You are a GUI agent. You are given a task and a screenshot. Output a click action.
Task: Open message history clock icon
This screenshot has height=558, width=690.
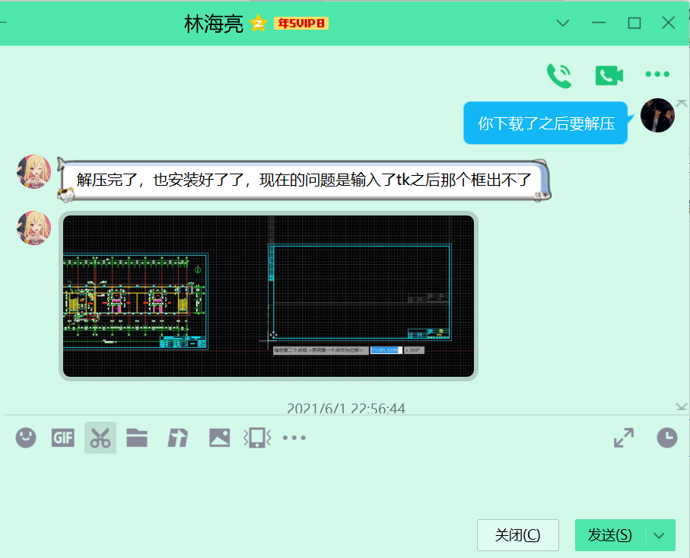coord(666,438)
